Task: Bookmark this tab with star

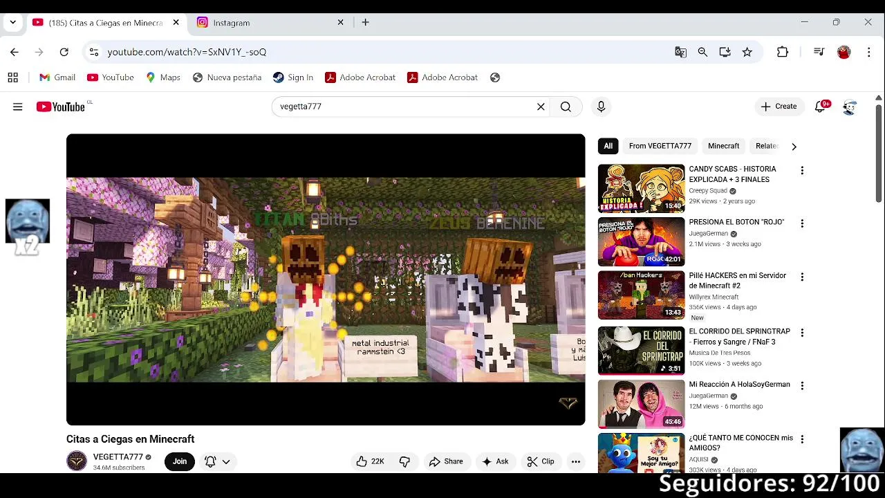Action: coord(747,52)
